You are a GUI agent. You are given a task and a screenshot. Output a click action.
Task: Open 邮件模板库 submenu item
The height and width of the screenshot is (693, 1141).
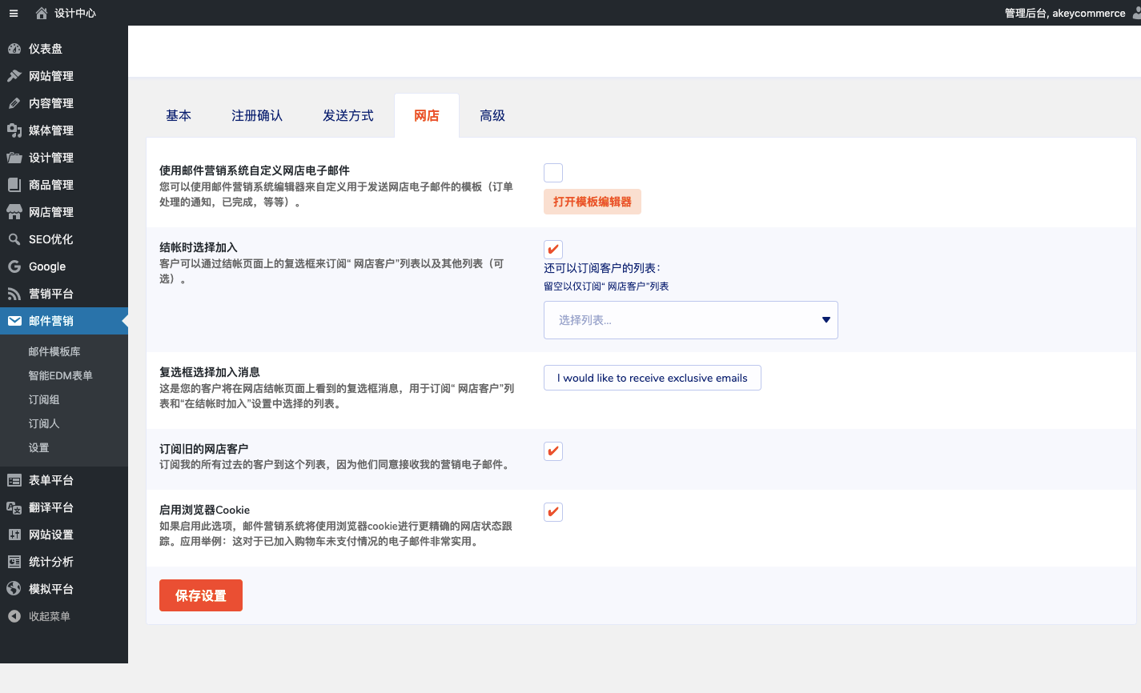click(x=54, y=351)
